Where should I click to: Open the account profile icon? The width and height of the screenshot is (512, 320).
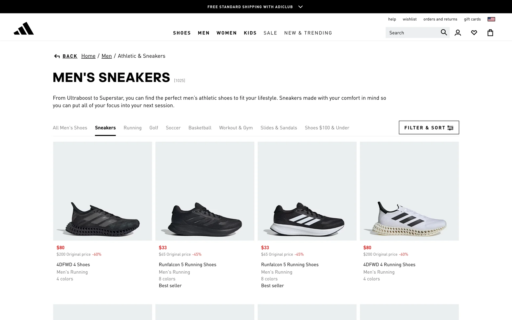(458, 33)
